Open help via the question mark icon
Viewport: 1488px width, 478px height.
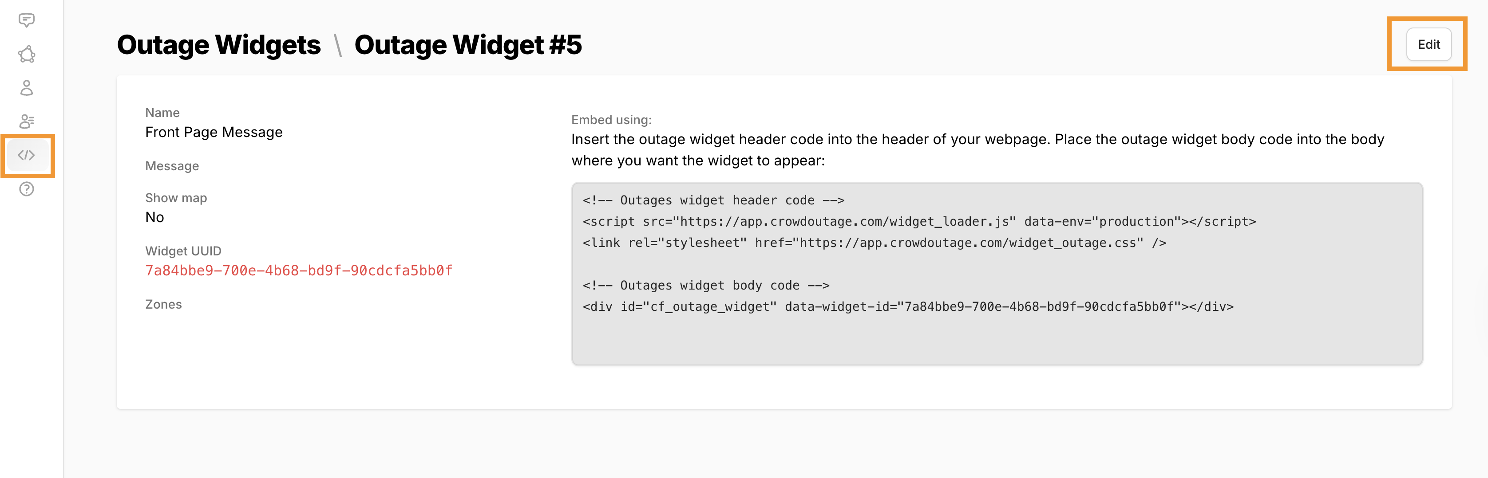coord(27,189)
